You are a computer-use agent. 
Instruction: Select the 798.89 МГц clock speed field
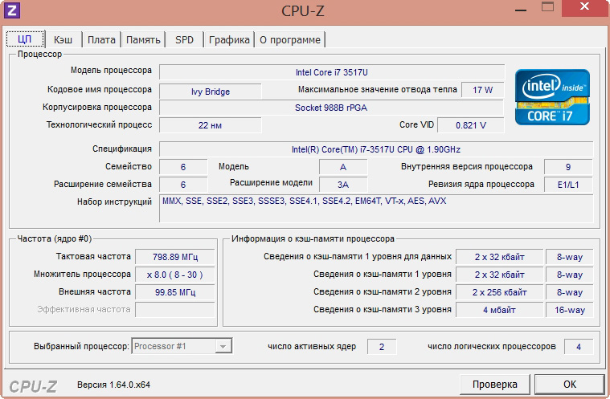(x=174, y=257)
